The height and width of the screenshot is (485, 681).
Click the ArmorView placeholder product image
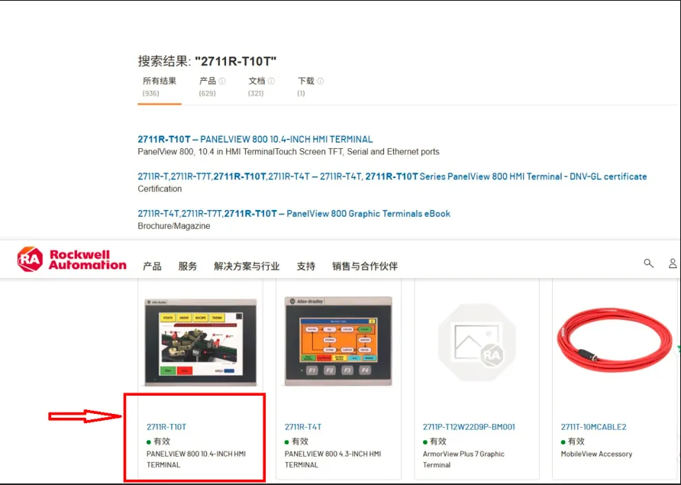click(477, 342)
